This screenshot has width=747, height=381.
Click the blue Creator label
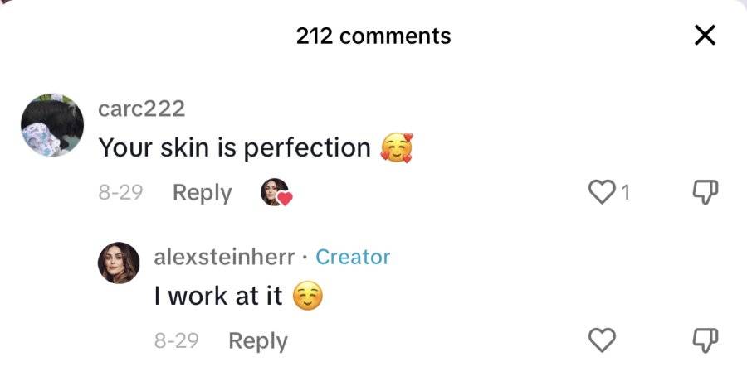[353, 258]
